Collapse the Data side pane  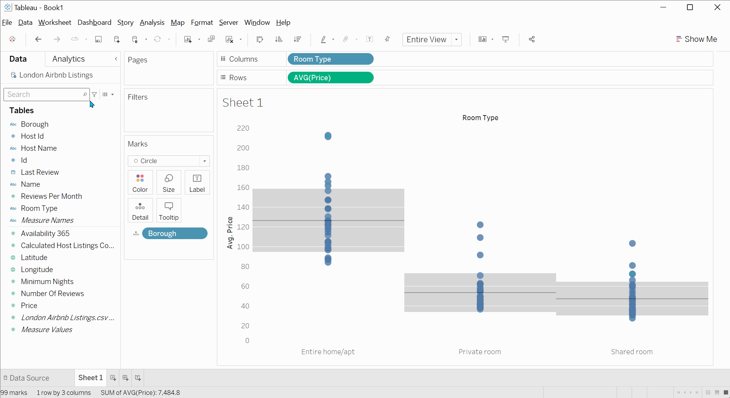(116, 59)
